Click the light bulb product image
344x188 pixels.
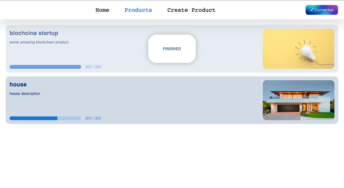pyautogui.click(x=299, y=49)
